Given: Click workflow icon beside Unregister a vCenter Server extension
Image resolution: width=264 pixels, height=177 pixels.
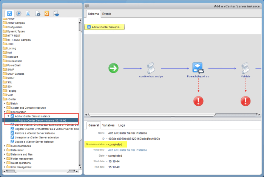Looking at the screenshot, I should tap(12, 137).
